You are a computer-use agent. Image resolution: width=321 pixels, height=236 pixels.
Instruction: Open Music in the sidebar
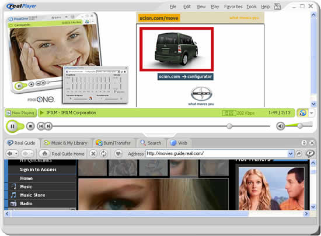(26, 186)
